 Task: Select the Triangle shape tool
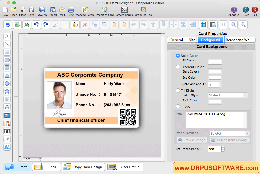pyautogui.click(x=7, y=75)
